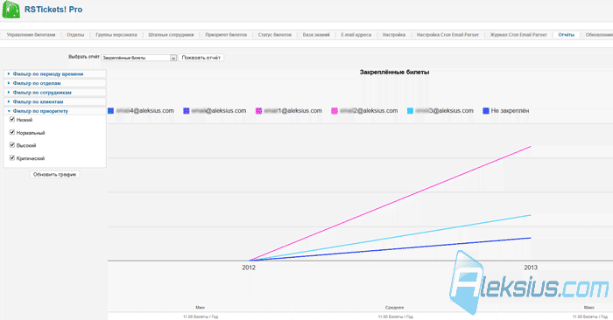Click the Обновить график button
613x320 pixels.
pyautogui.click(x=54, y=175)
